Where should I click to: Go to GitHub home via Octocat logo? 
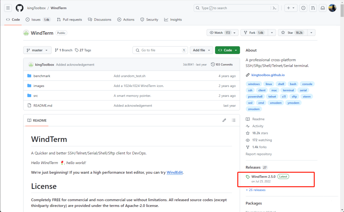[x=19, y=8]
